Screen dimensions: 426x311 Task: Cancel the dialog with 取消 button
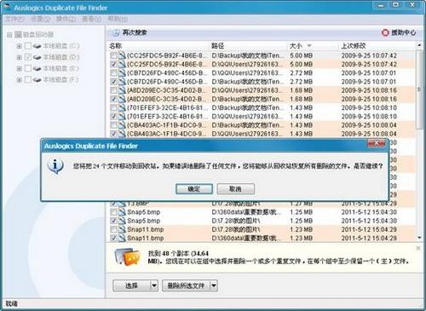(x=235, y=189)
